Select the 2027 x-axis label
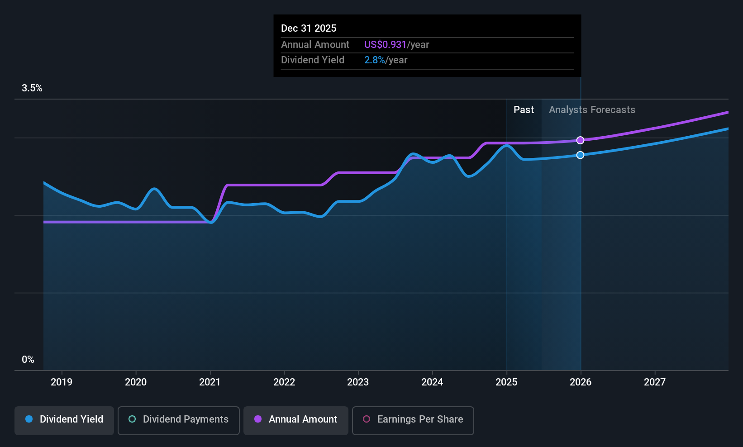 655,382
